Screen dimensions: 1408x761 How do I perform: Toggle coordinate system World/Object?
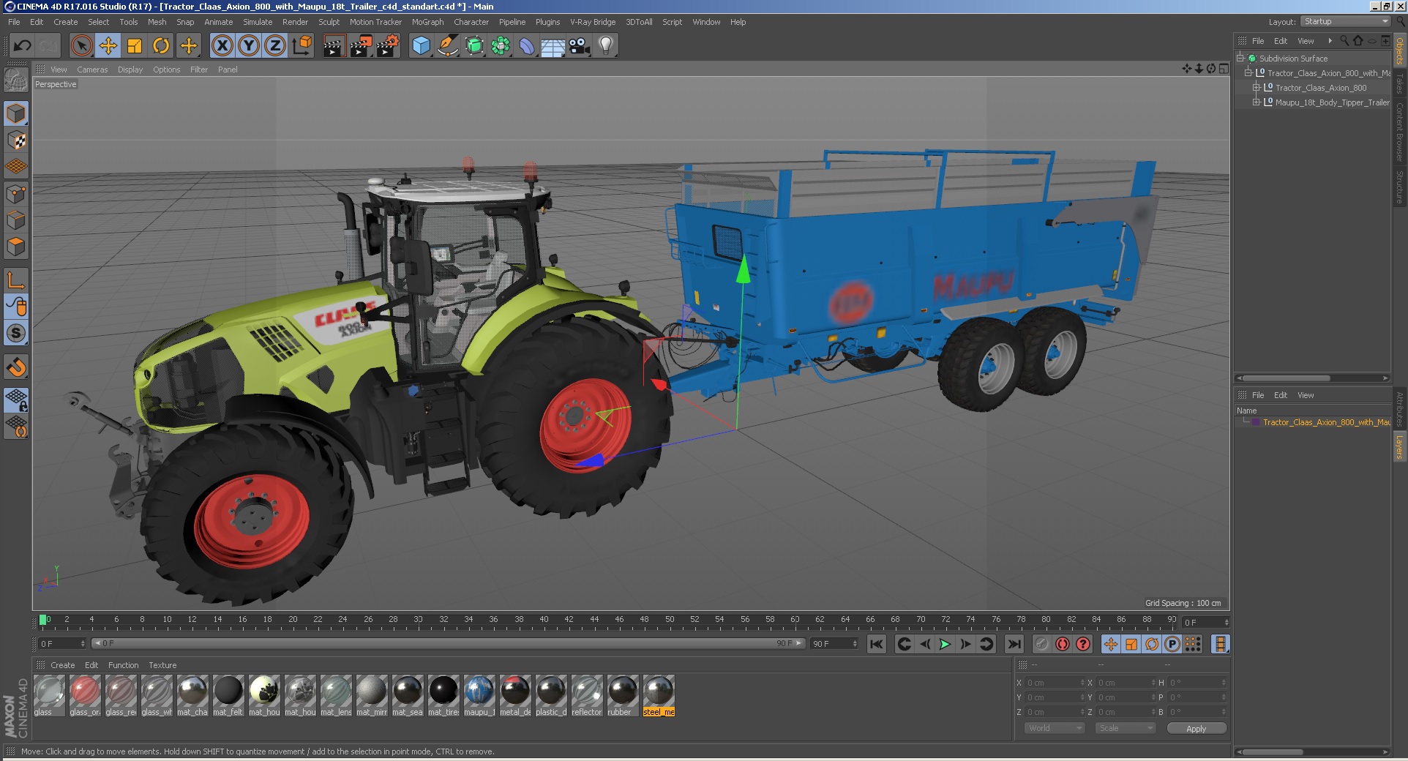302,46
